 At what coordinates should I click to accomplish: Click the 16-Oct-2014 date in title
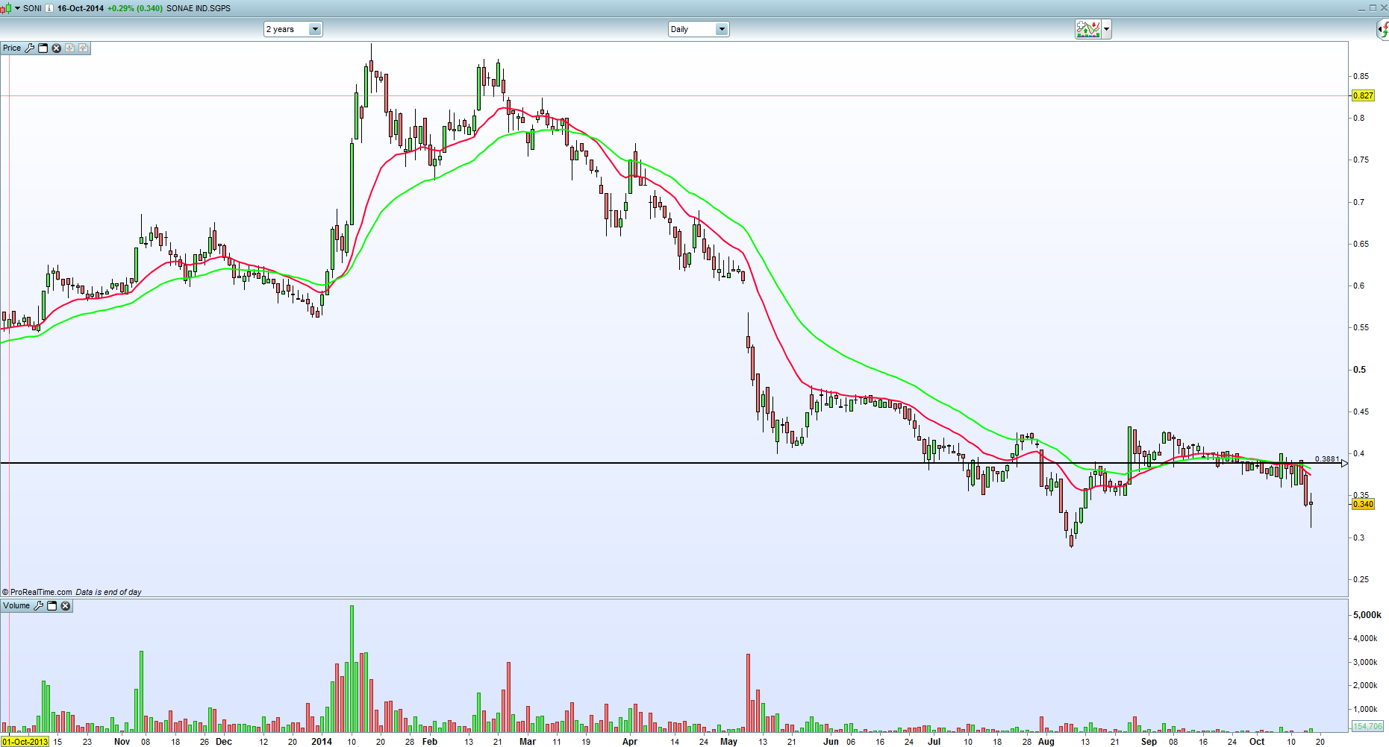click(x=81, y=8)
